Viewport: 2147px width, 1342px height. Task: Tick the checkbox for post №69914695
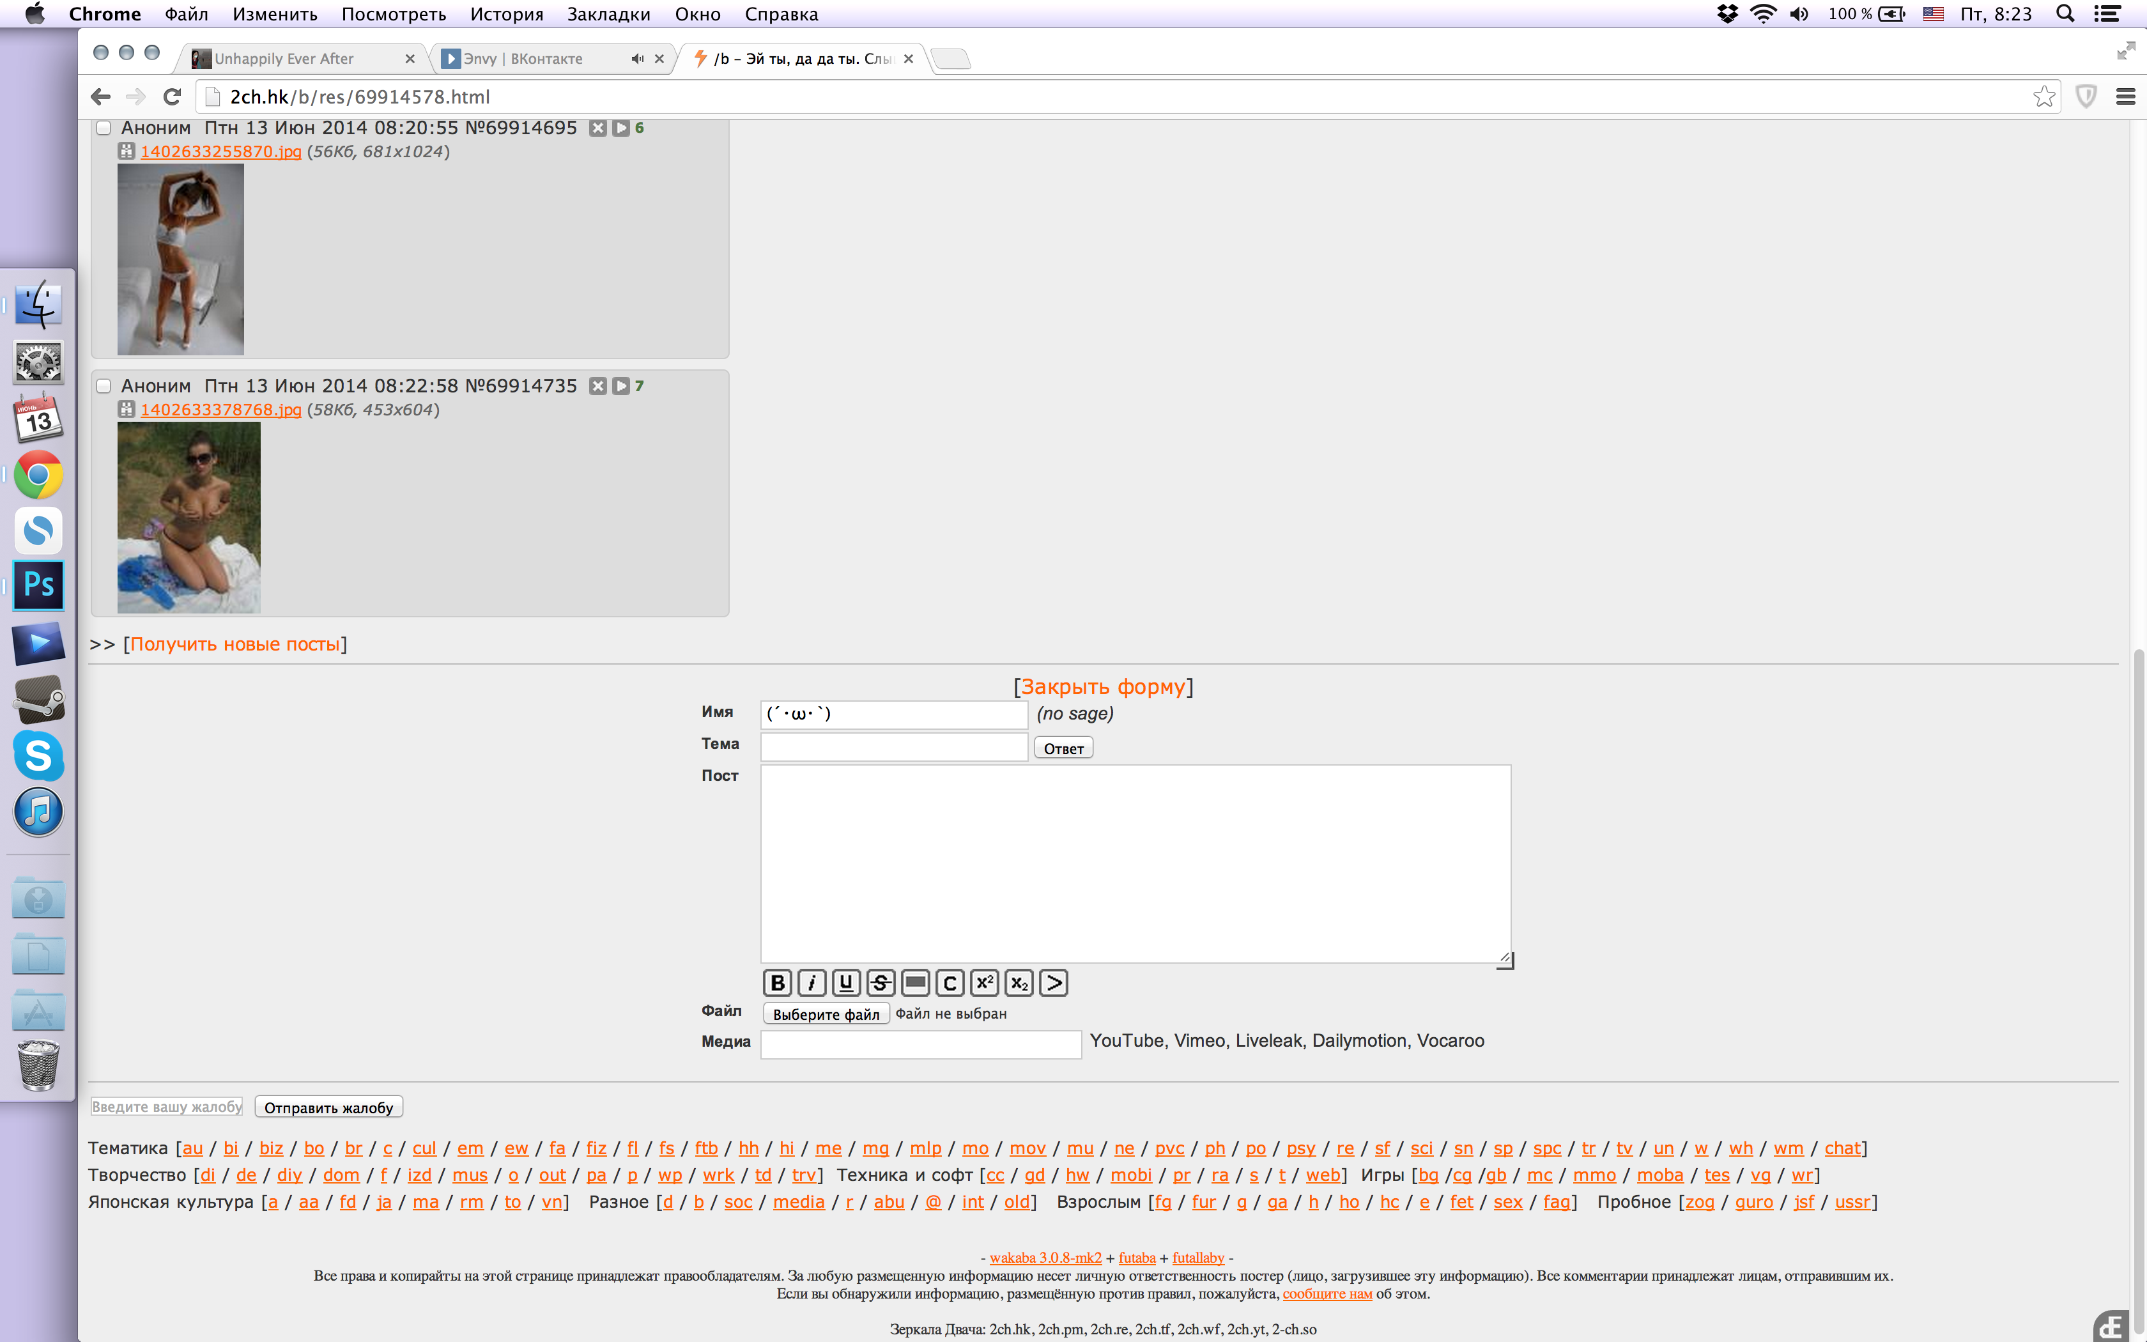click(104, 128)
